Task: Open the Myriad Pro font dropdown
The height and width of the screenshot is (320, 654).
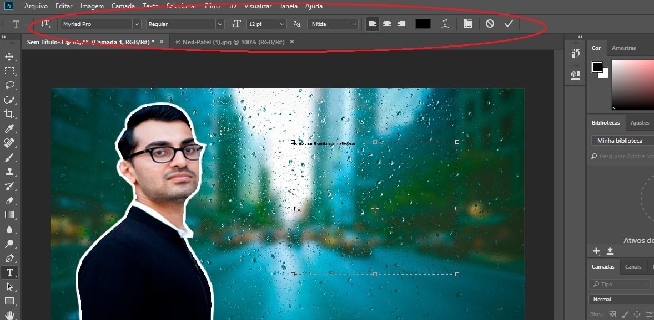Action: click(x=136, y=24)
